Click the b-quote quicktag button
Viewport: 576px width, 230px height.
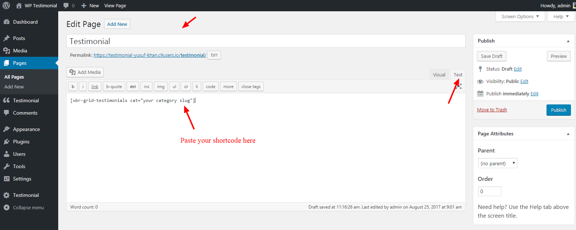point(114,87)
